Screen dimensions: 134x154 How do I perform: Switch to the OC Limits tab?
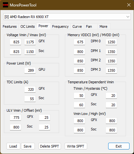[x=27, y=26]
